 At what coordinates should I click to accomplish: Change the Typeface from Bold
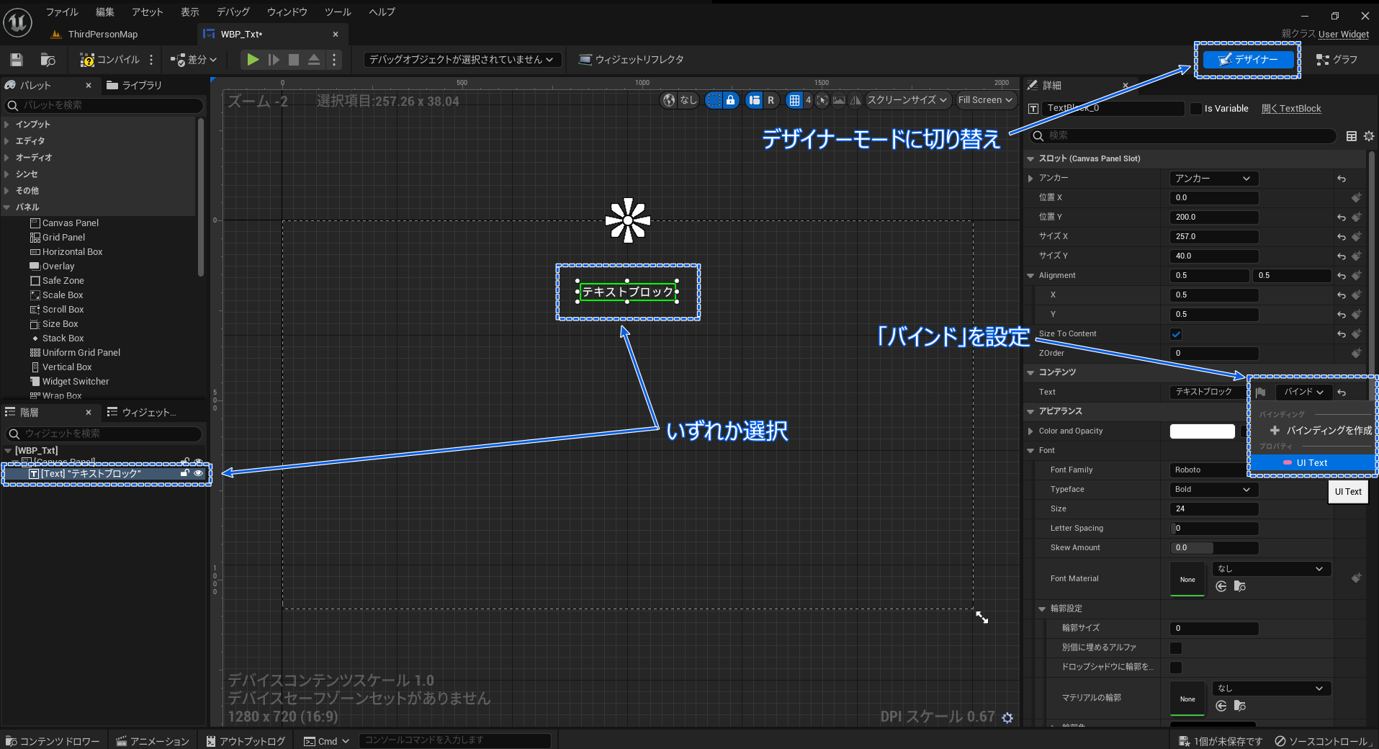tap(1213, 489)
